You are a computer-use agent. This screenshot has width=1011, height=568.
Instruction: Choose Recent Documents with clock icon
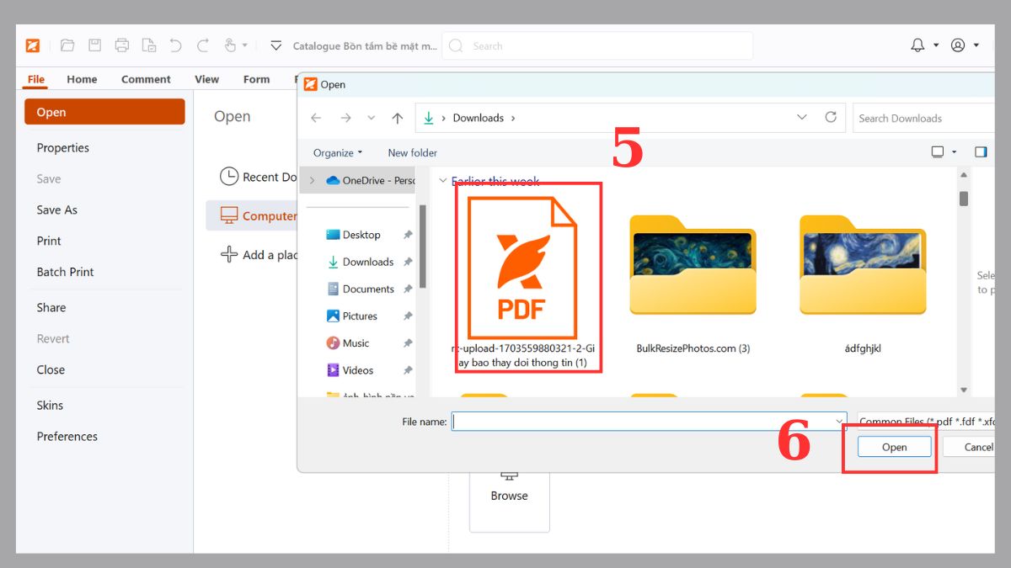point(258,177)
